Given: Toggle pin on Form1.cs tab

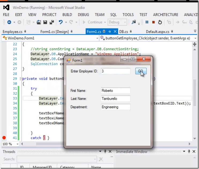Looking at the screenshot, I should (110, 32).
